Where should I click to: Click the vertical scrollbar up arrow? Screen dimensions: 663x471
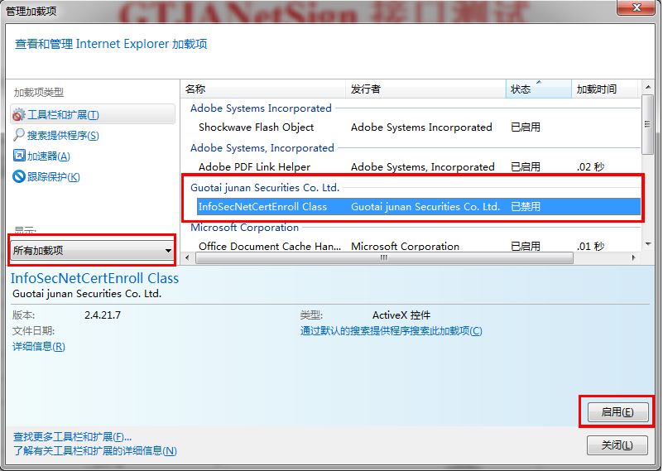click(x=648, y=87)
